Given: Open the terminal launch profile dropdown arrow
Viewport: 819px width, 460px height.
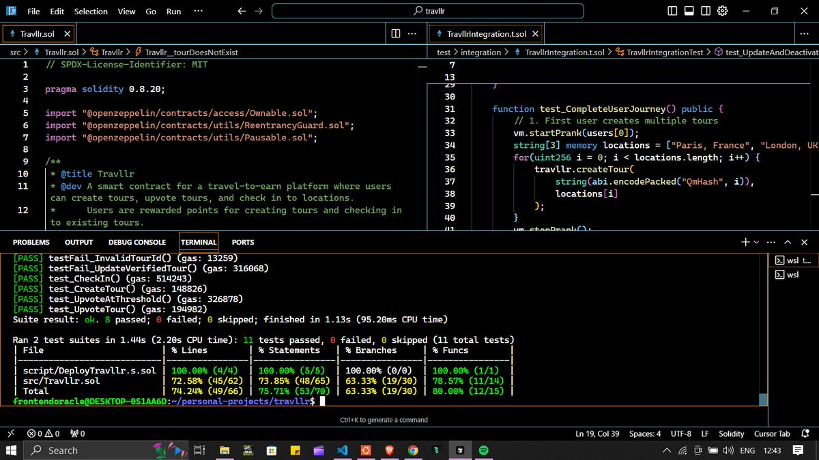Looking at the screenshot, I should (756, 242).
